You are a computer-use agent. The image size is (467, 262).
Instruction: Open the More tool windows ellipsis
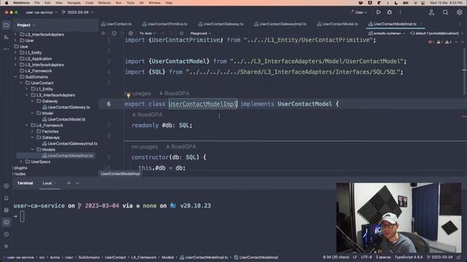pos(7,49)
